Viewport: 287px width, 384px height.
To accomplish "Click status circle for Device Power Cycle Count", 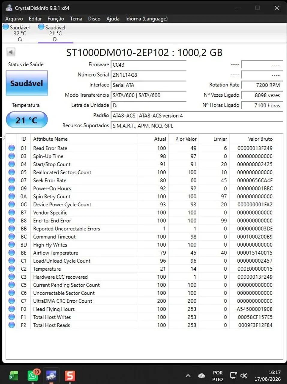I will tap(12, 204).
